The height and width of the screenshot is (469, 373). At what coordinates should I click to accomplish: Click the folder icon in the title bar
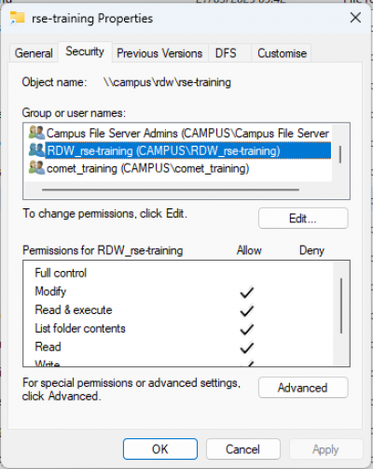click(17, 18)
